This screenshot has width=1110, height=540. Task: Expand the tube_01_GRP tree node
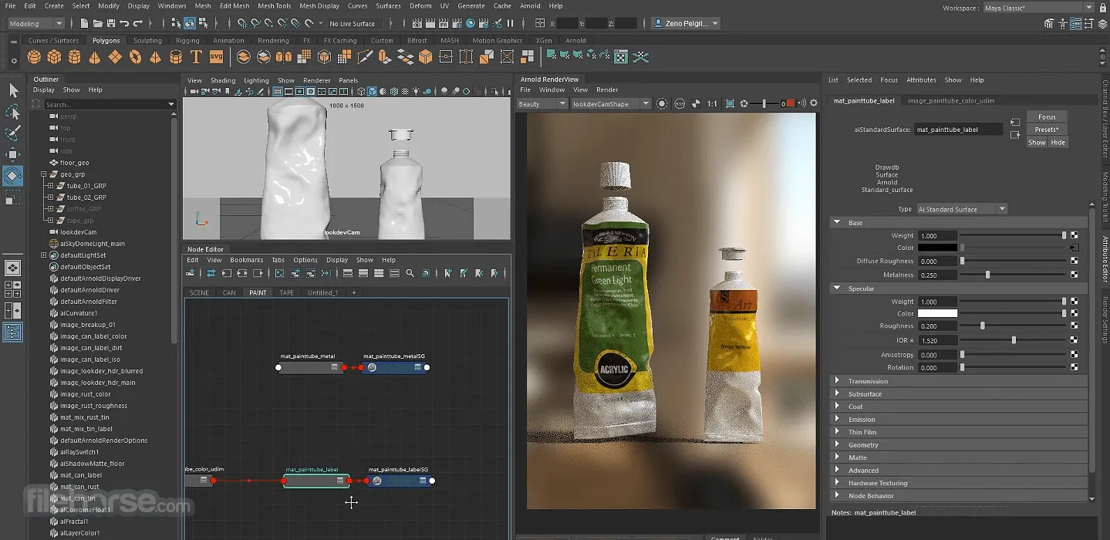[51, 186]
